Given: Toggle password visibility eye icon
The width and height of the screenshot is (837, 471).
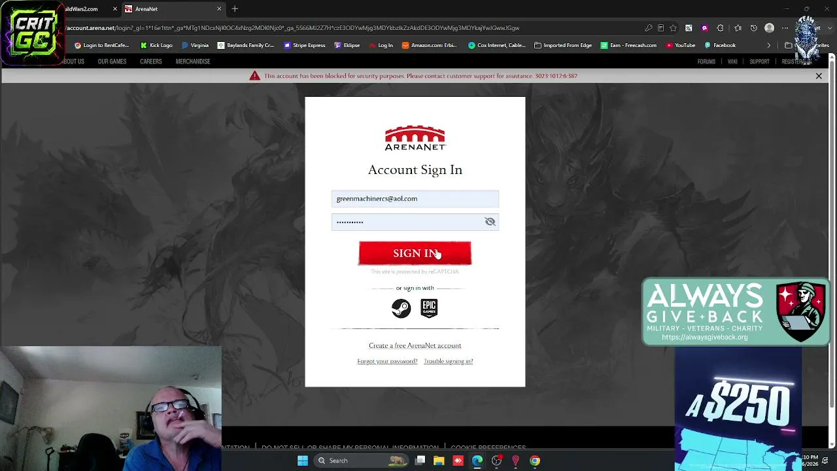Looking at the screenshot, I should point(490,222).
